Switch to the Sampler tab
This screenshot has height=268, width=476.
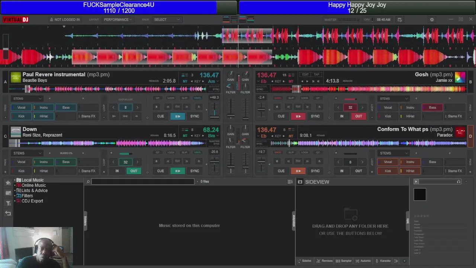(x=344, y=261)
